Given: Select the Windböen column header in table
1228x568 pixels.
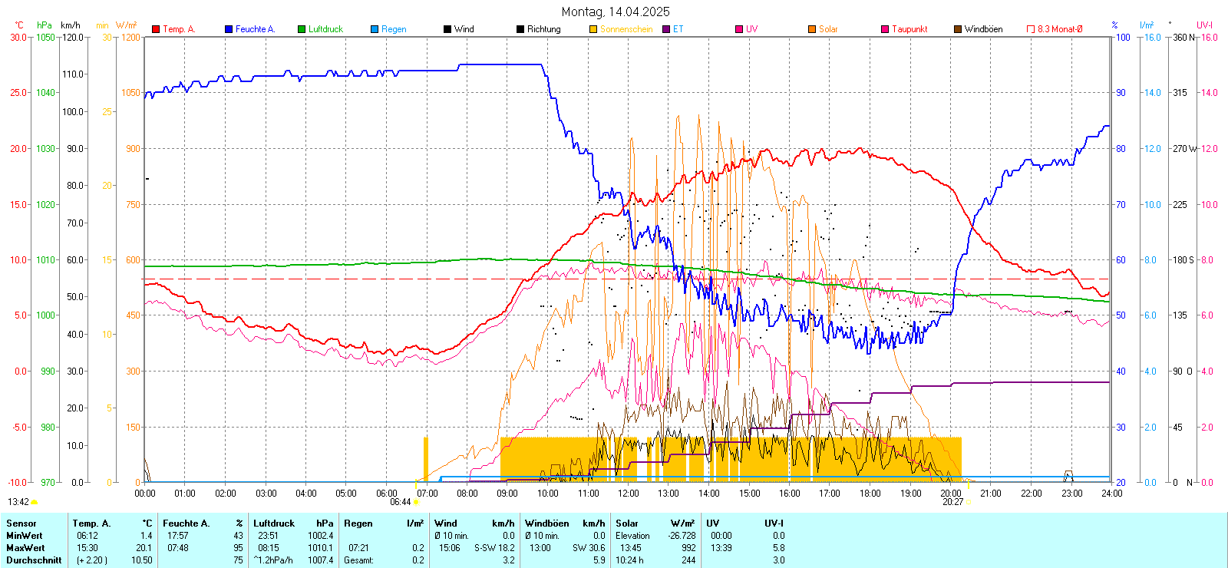Looking at the screenshot, I should pyautogui.click(x=547, y=523).
